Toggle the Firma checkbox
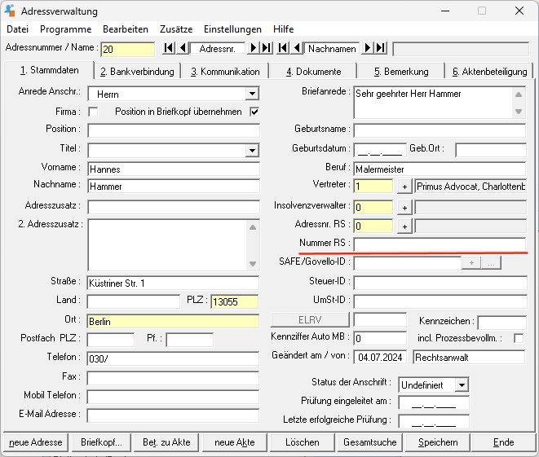 [x=93, y=112]
